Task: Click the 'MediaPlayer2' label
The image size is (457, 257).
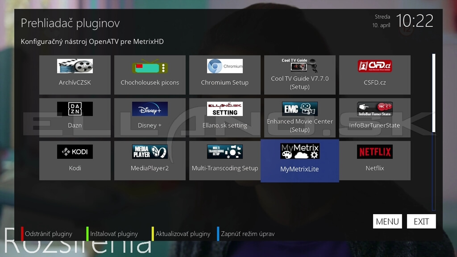Action: click(x=150, y=168)
